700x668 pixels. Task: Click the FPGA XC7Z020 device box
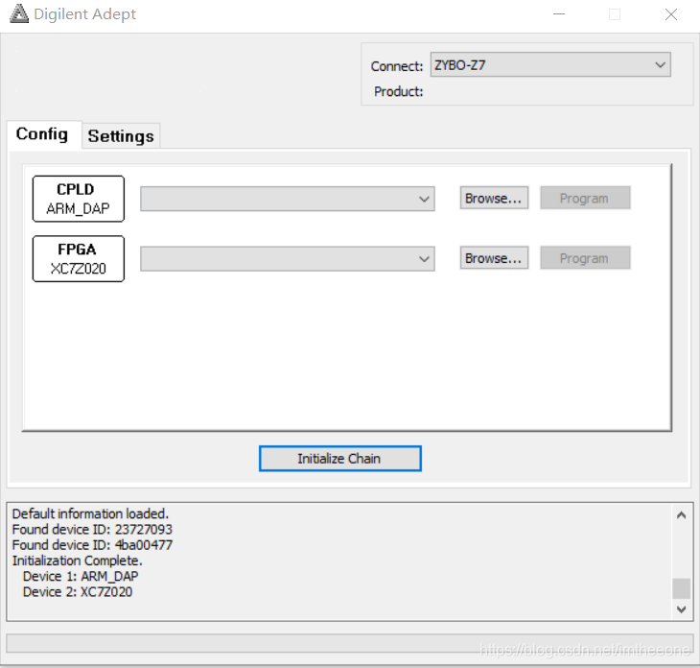[x=78, y=259]
